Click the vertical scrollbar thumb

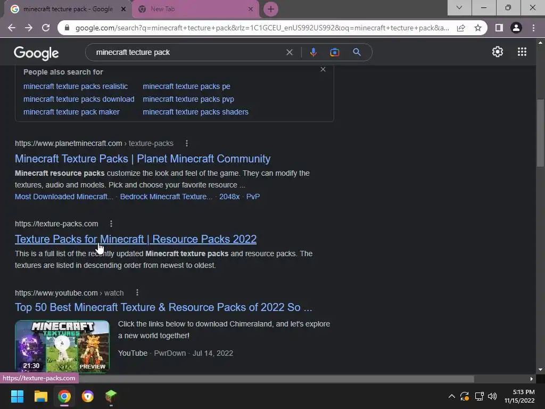click(540, 134)
